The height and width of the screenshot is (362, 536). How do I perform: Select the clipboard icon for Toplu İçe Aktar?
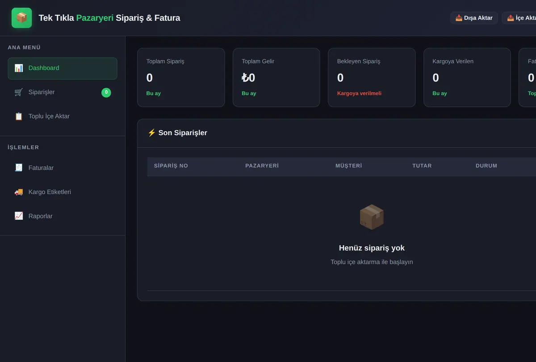pos(19,117)
